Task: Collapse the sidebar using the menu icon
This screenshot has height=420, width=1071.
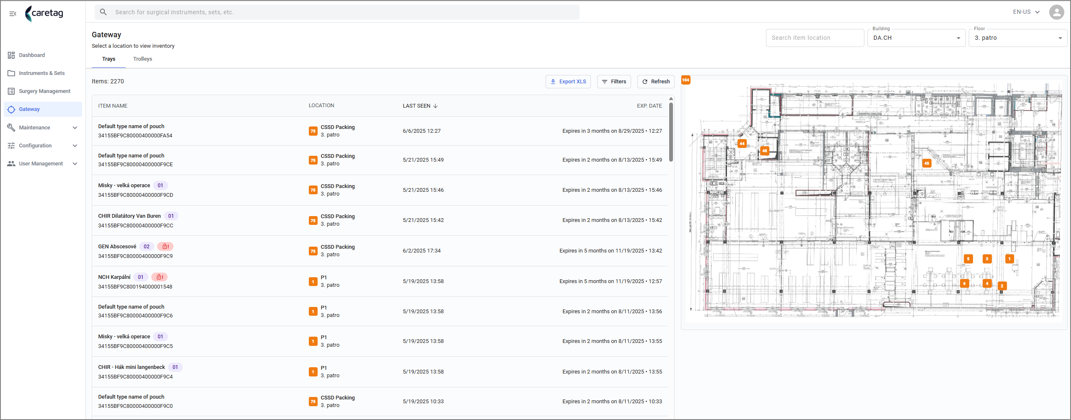Action: (x=13, y=13)
